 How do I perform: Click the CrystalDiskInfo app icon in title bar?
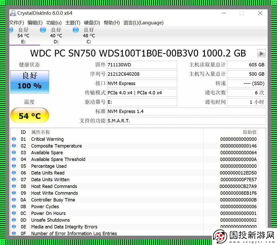pos(13,13)
